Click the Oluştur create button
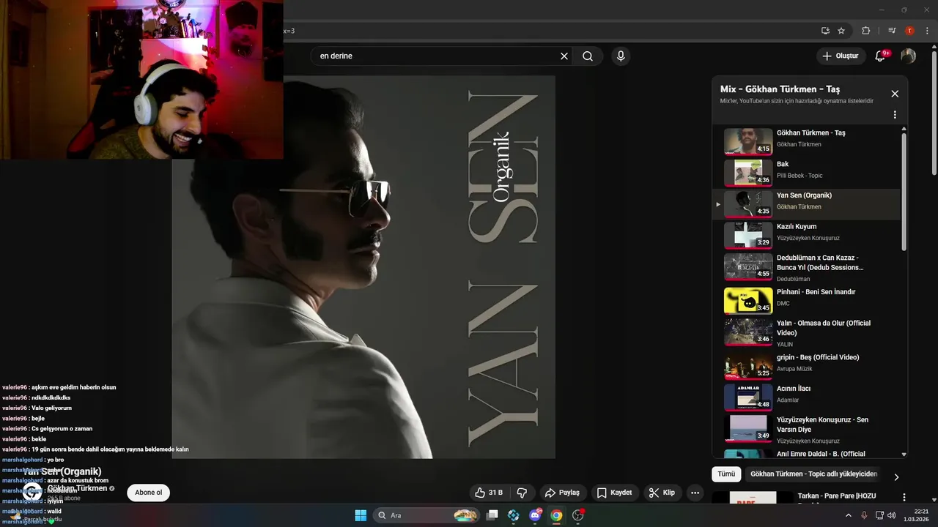Viewport: 938px width, 527px height. pyautogui.click(x=841, y=56)
